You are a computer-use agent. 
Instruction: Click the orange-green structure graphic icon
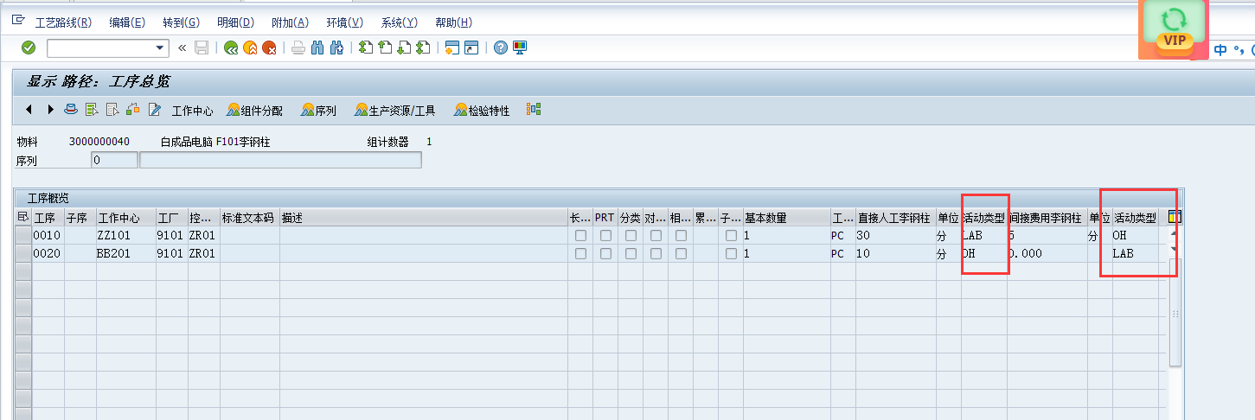click(534, 110)
